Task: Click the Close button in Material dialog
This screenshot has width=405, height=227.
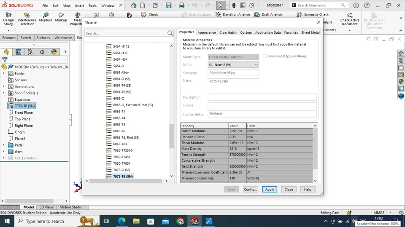Action: pos(289,190)
